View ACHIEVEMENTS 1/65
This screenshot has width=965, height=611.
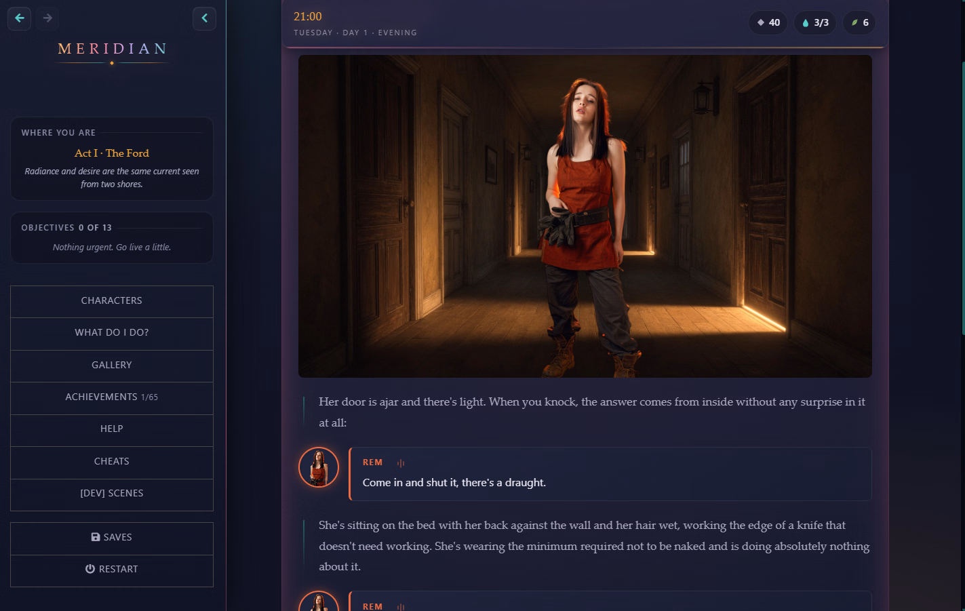coord(112,397)
